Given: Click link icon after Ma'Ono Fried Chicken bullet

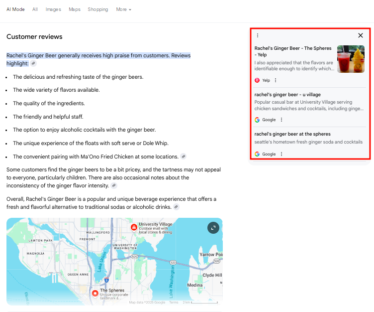Looking at the screenshot, I should coord(183,156).
